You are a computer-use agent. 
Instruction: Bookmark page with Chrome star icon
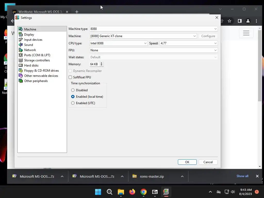[x=229, y=21]
